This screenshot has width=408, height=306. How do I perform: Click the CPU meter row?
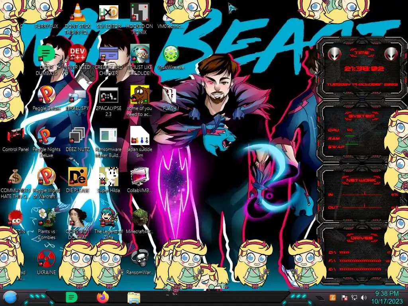pyautogui.click(x=341, y=130)
